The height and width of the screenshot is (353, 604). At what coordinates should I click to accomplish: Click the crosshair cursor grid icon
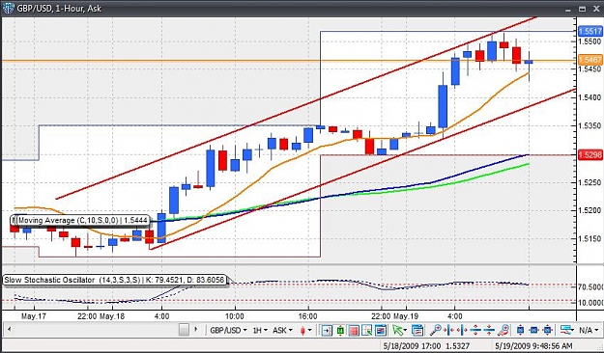(366, 330)
